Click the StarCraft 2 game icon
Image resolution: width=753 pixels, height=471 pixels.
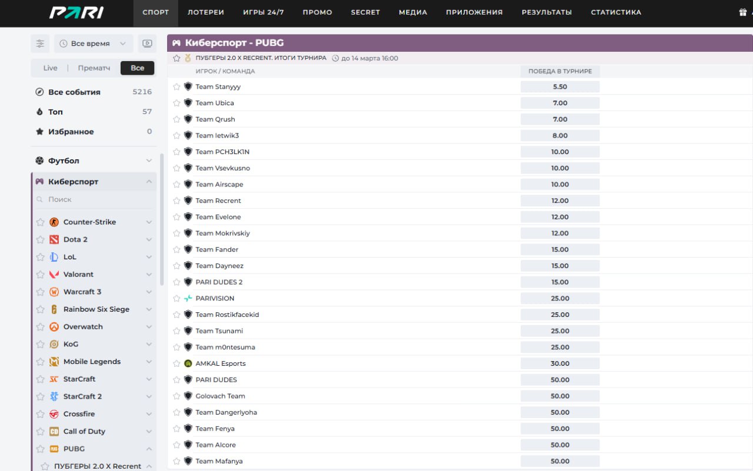click(54, 396)
